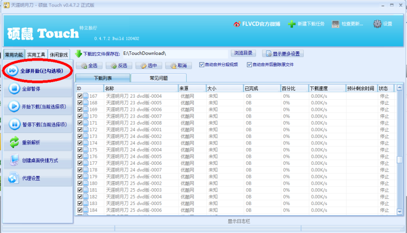Click 显示更多设置 button

[283, 53]
